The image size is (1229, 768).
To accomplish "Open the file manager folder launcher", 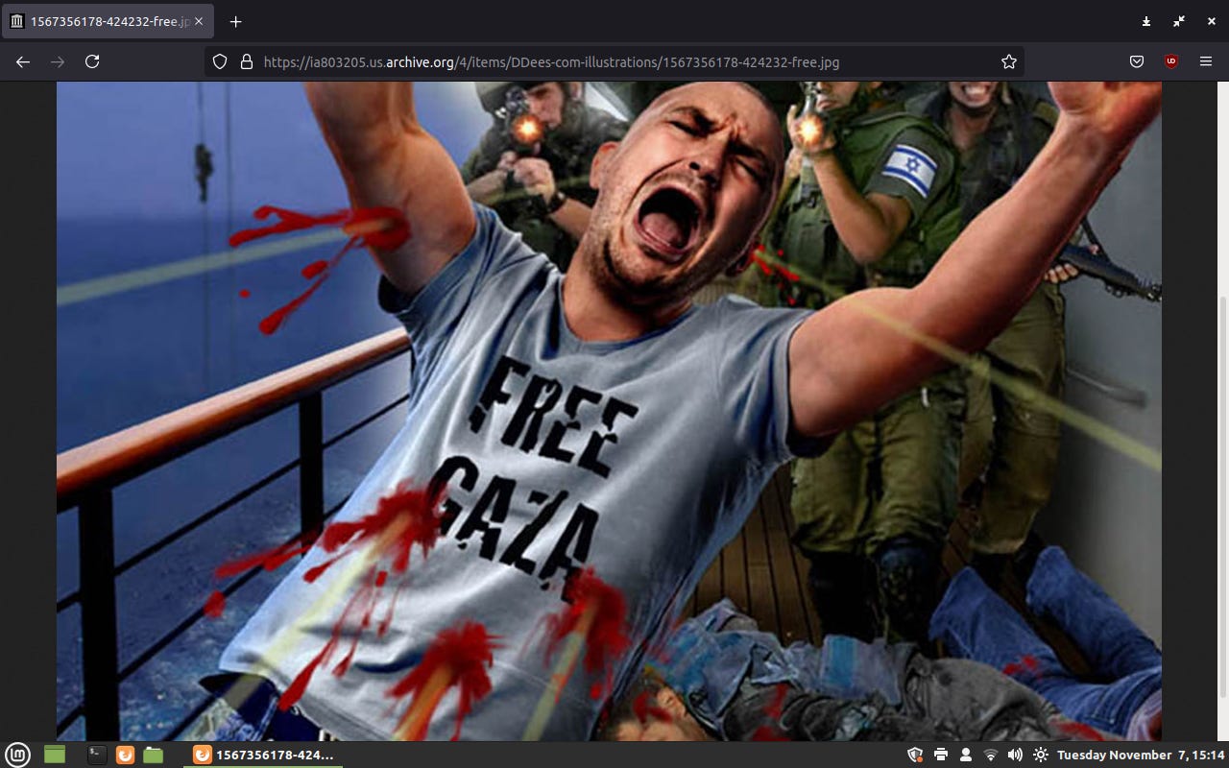I will click(x=154, y=755).
